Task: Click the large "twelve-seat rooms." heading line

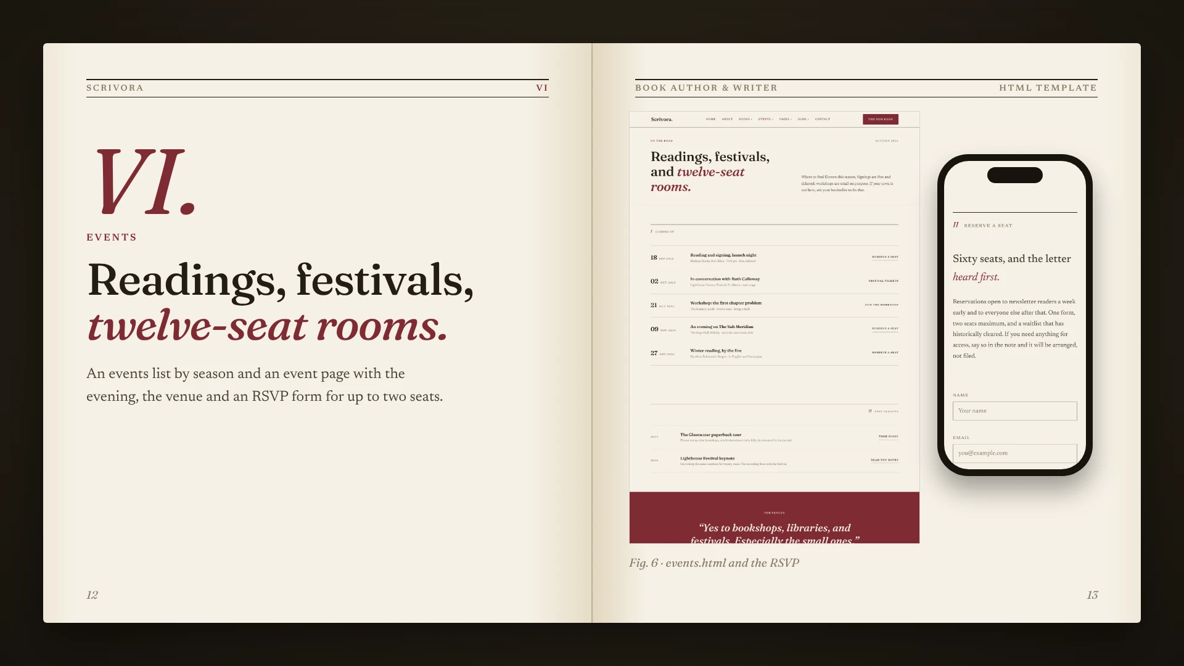Action: click(x=267, y=326)
